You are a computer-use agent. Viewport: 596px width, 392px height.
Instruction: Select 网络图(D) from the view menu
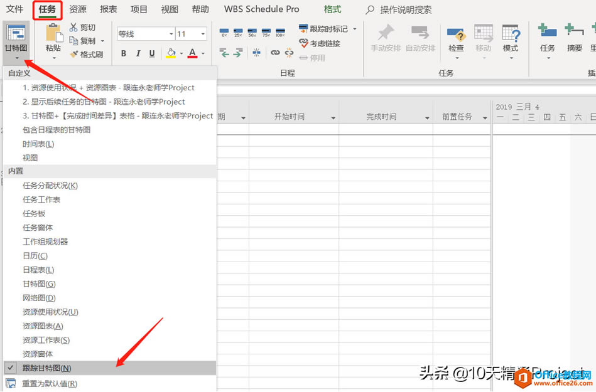click(x=38, y=297)
